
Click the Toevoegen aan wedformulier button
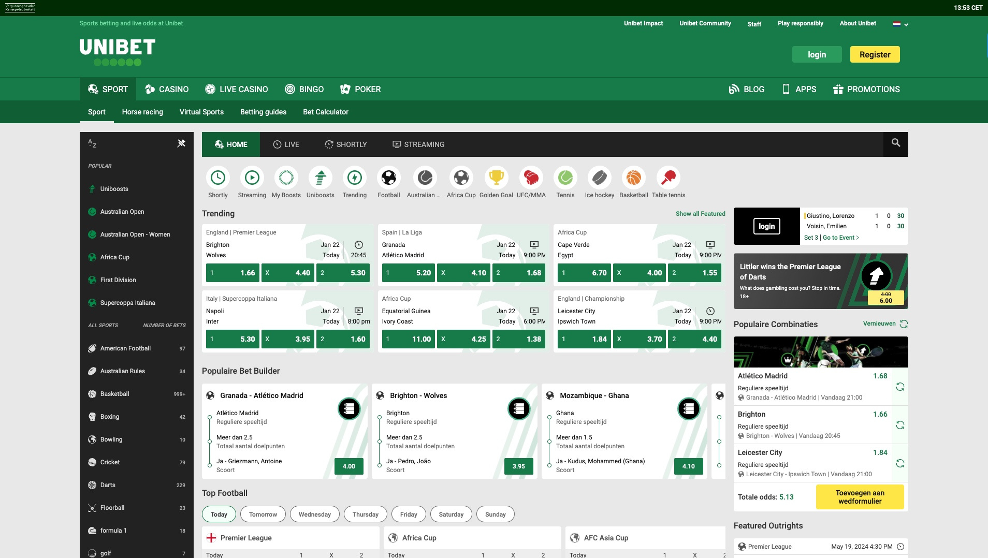pos(860,496)
